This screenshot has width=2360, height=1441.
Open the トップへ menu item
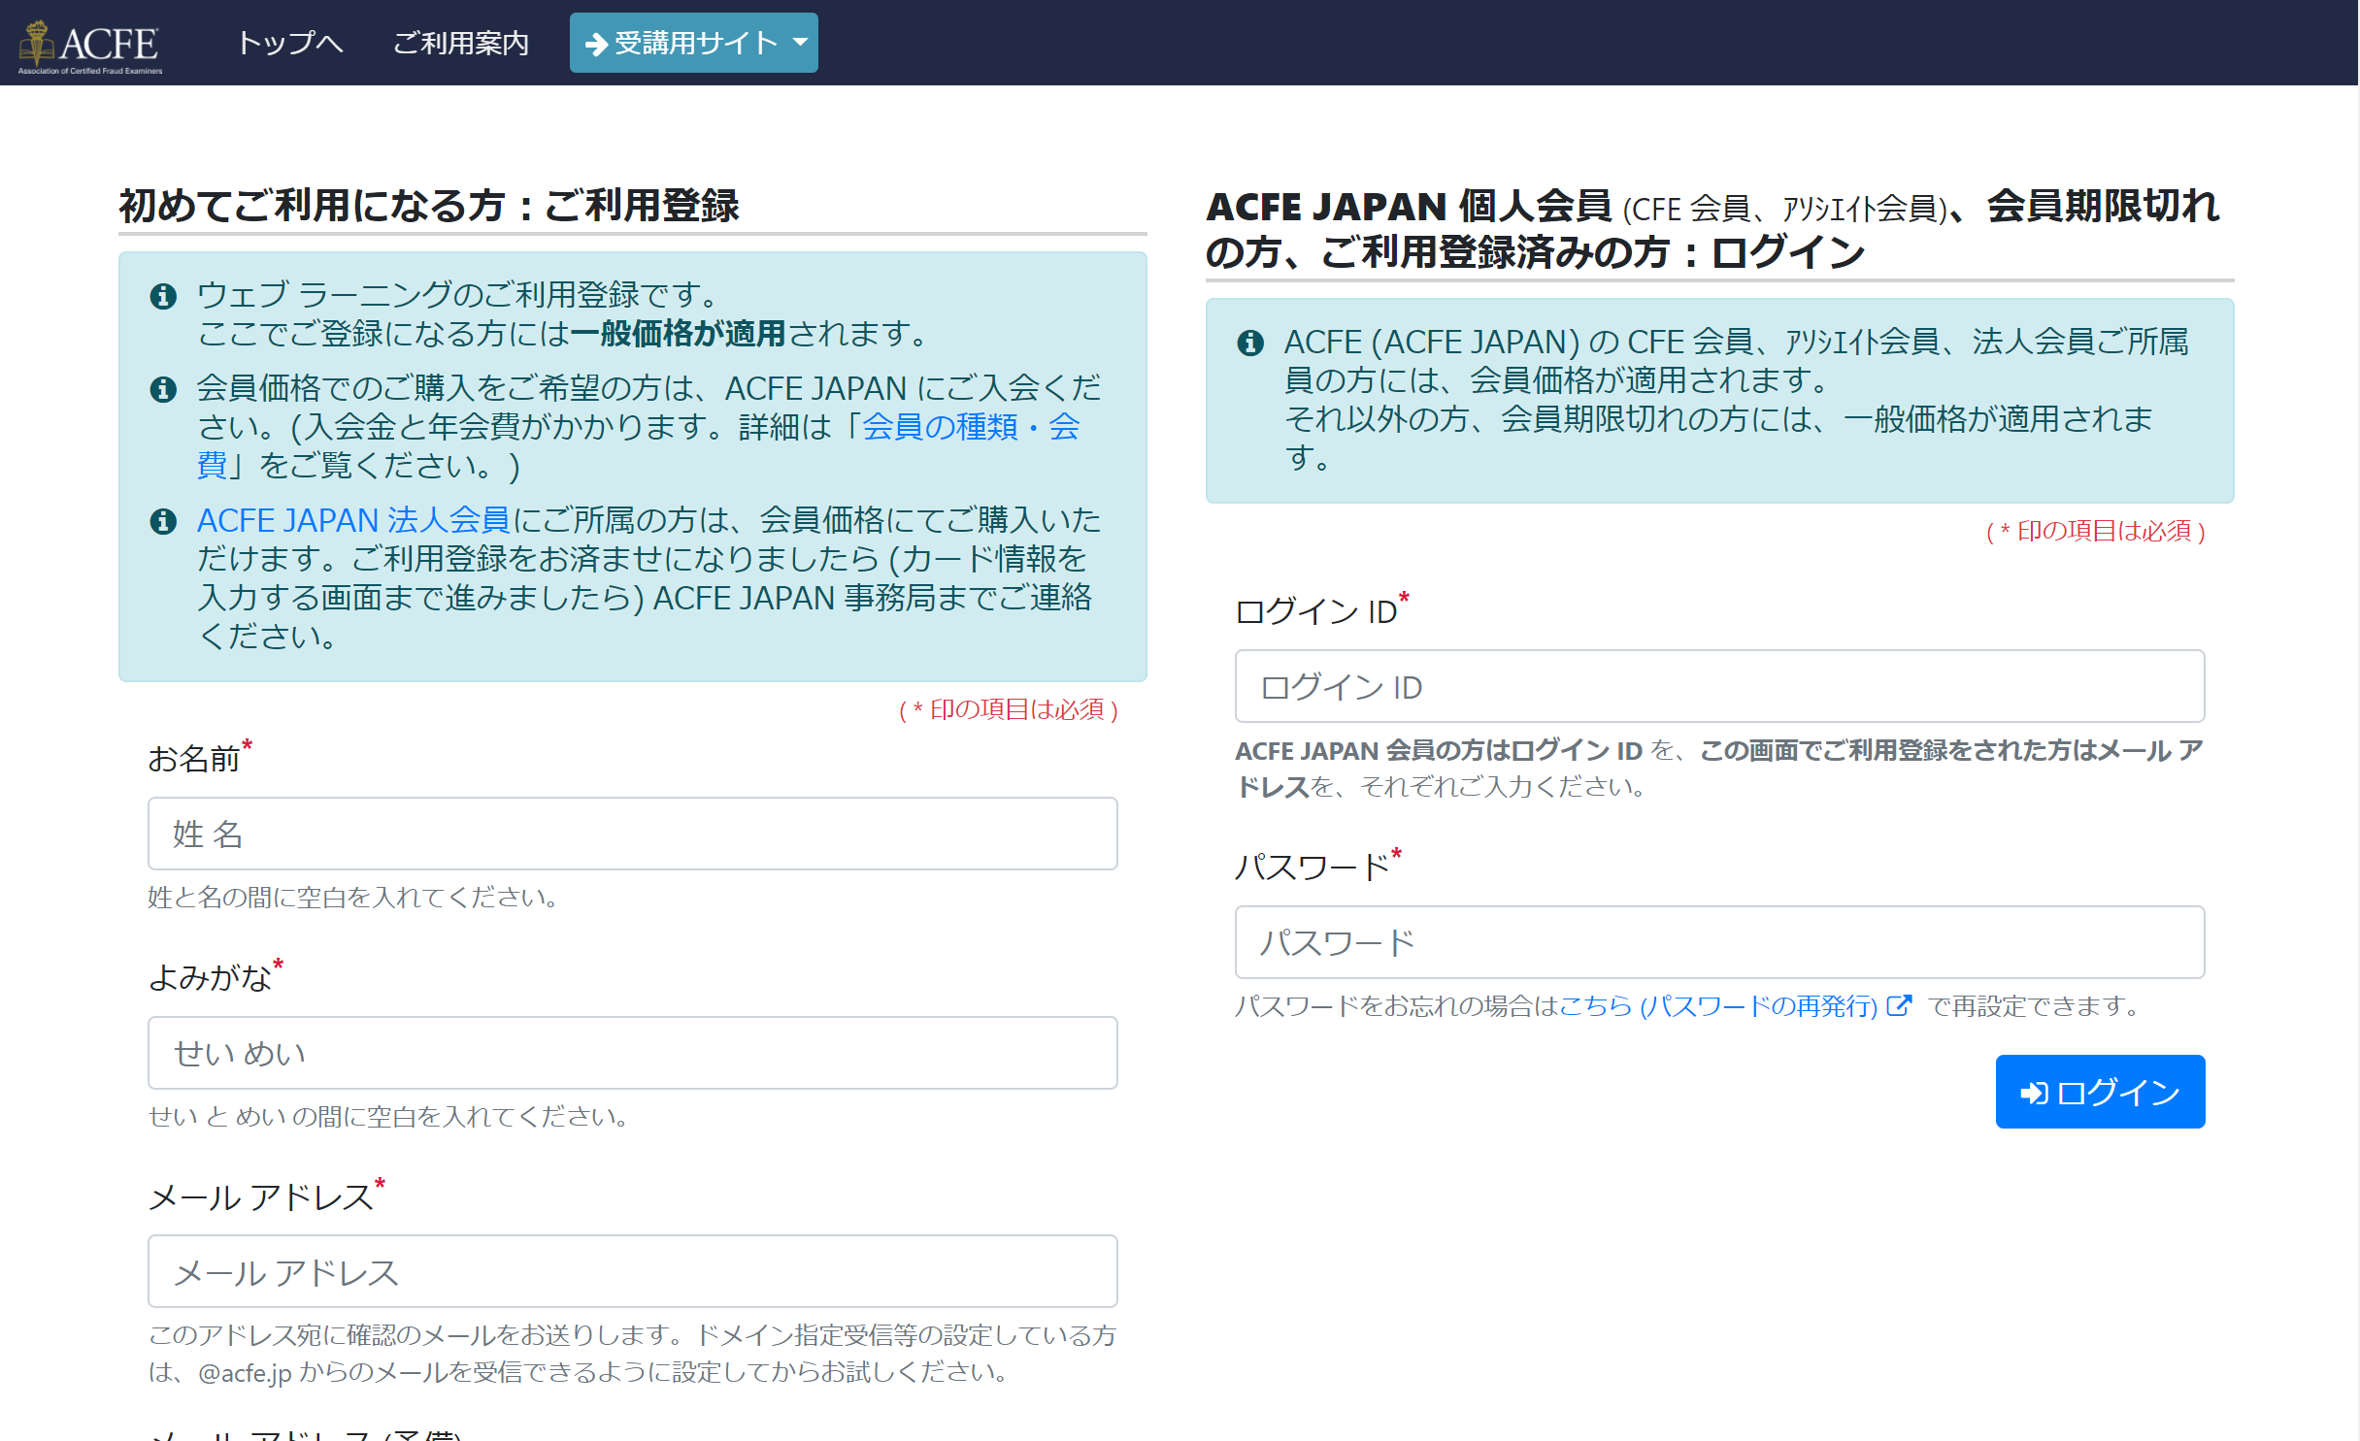[x=289, y=43]
